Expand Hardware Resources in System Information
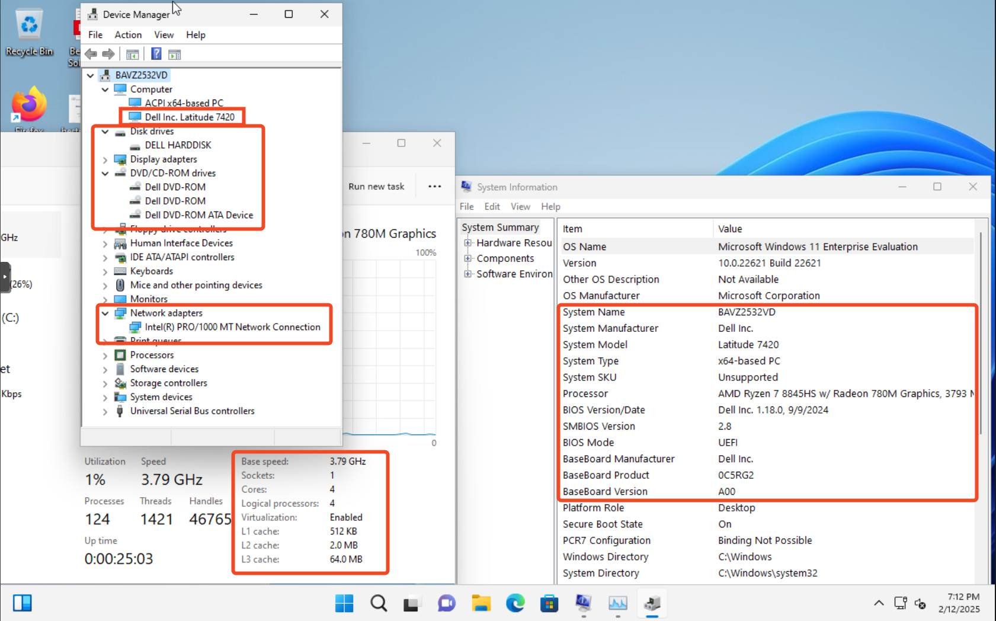The width and height of the screenshot is (996, 621). tap(468, 243)
